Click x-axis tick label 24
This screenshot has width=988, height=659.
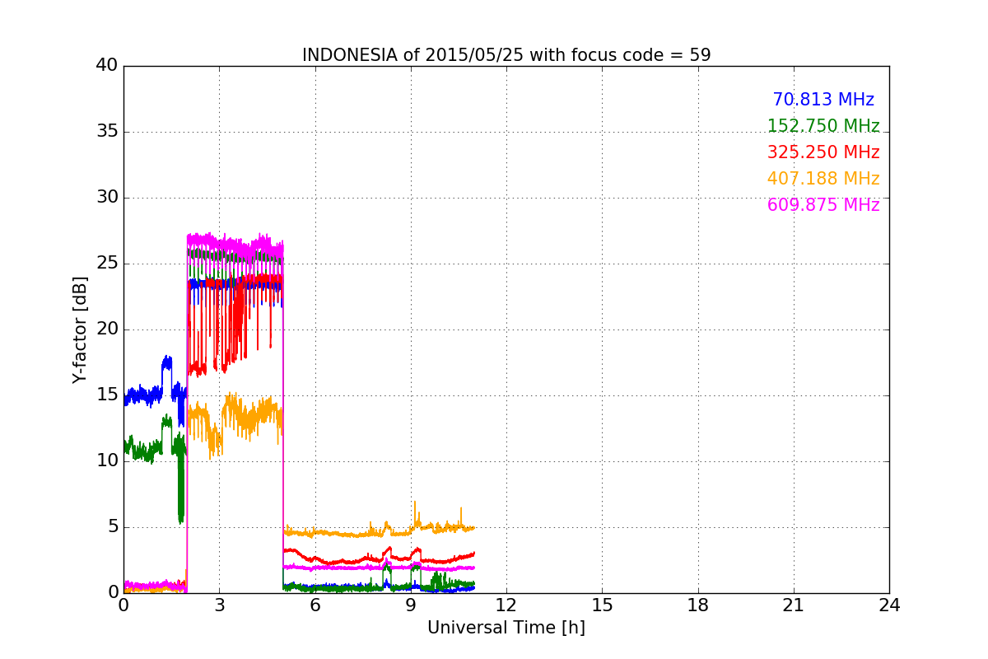889,605
